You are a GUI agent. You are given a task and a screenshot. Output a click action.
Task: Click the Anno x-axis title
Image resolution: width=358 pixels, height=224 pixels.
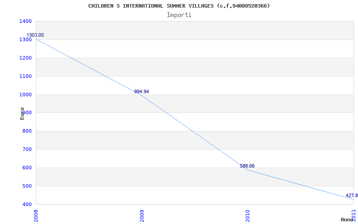pos(347,220)
